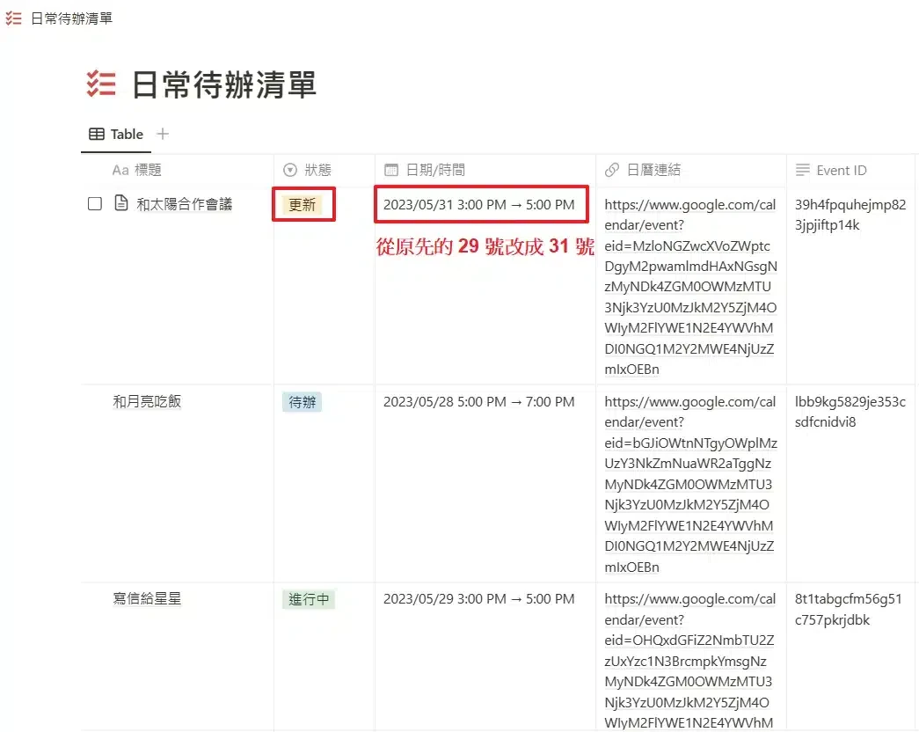Open calendar link for 和月亮吃飯 row
Viewport: 919px width, 732px height.
(x=690, y=484)
